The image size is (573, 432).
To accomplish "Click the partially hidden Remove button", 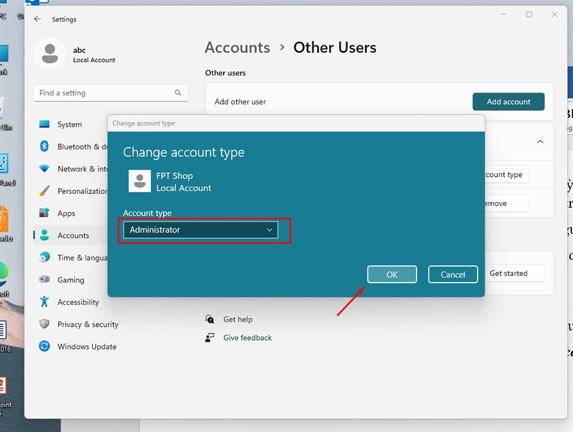I will (507, 203).
